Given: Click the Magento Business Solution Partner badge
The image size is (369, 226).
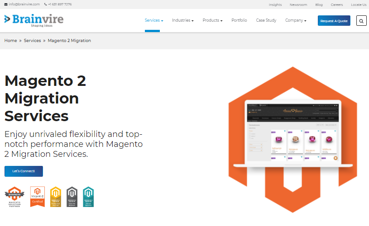Looking at the screenshot, I should point(14,197).
